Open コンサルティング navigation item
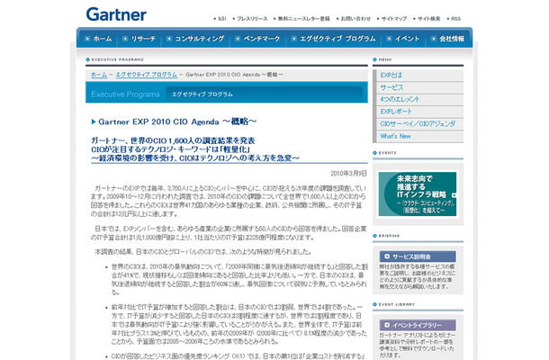549x360 pixels. (199, 39)
